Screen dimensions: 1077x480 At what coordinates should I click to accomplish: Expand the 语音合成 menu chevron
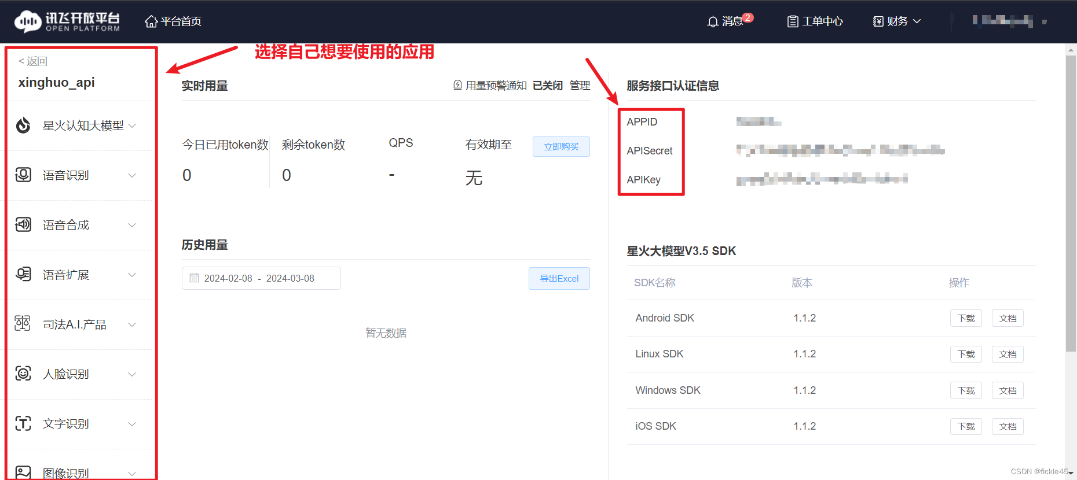pos(132,225)
